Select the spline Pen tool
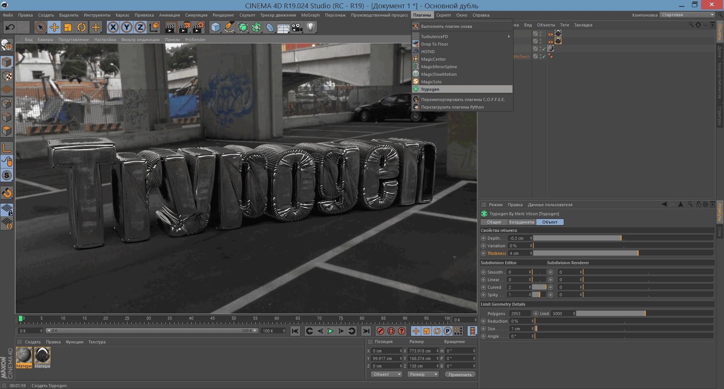The height and width of the screenshot is (389, 724). tap(229, 27)
